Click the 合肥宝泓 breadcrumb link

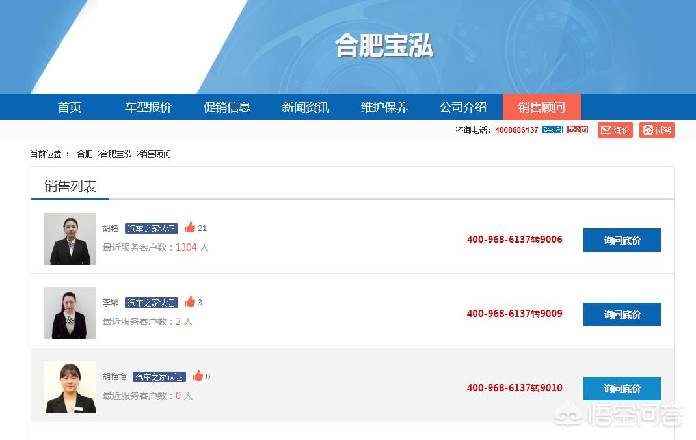pos(116,154)
